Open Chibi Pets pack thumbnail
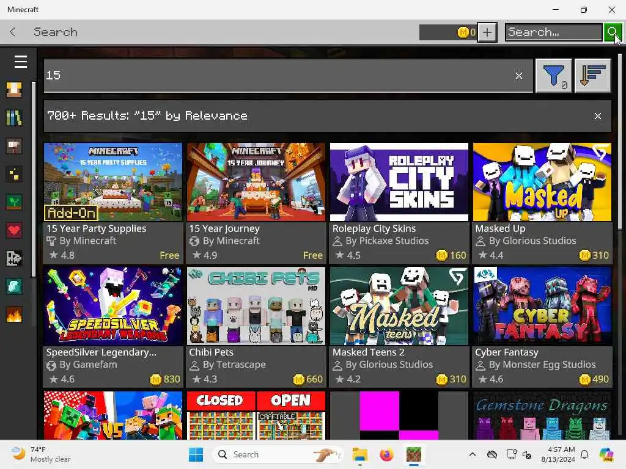This screenshot has height=469, width=626. pyautogui.click(x=256, y=306)
